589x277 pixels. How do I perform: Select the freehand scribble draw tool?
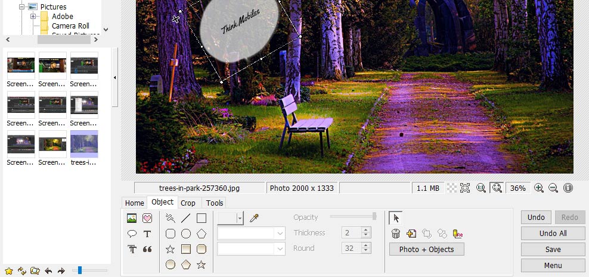pyautogui.click(x=170, y=218)
